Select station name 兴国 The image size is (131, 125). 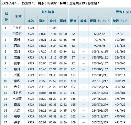click(x=17, y=75)
